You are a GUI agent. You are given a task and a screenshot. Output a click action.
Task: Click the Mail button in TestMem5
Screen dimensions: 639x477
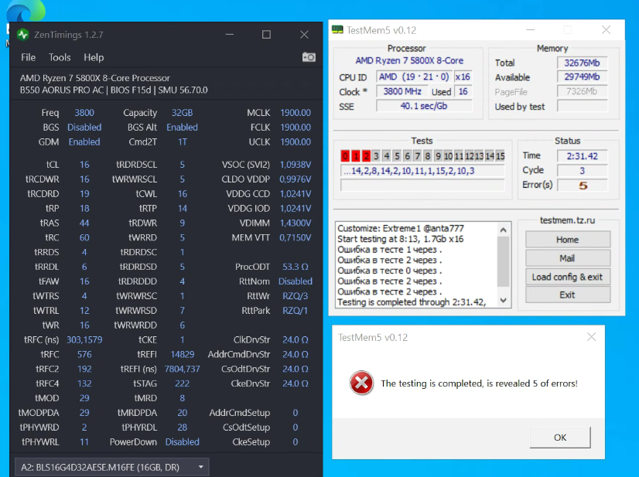coord(568,258)
